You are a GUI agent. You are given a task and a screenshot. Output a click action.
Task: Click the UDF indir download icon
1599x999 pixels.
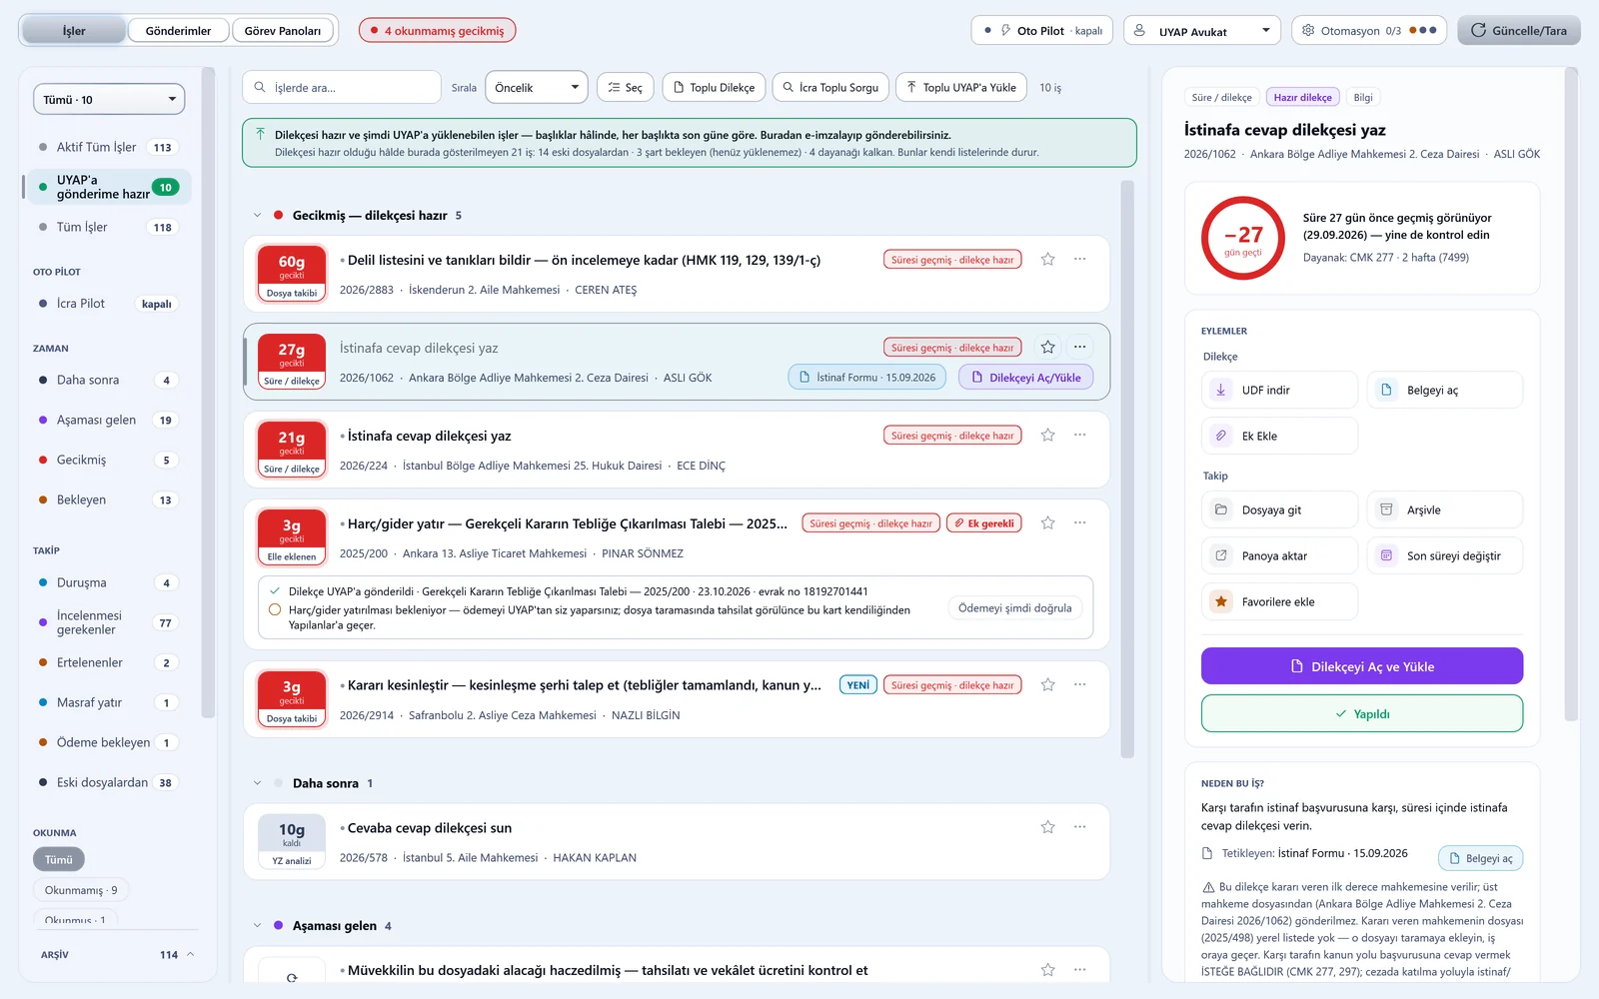point(1220,390)
